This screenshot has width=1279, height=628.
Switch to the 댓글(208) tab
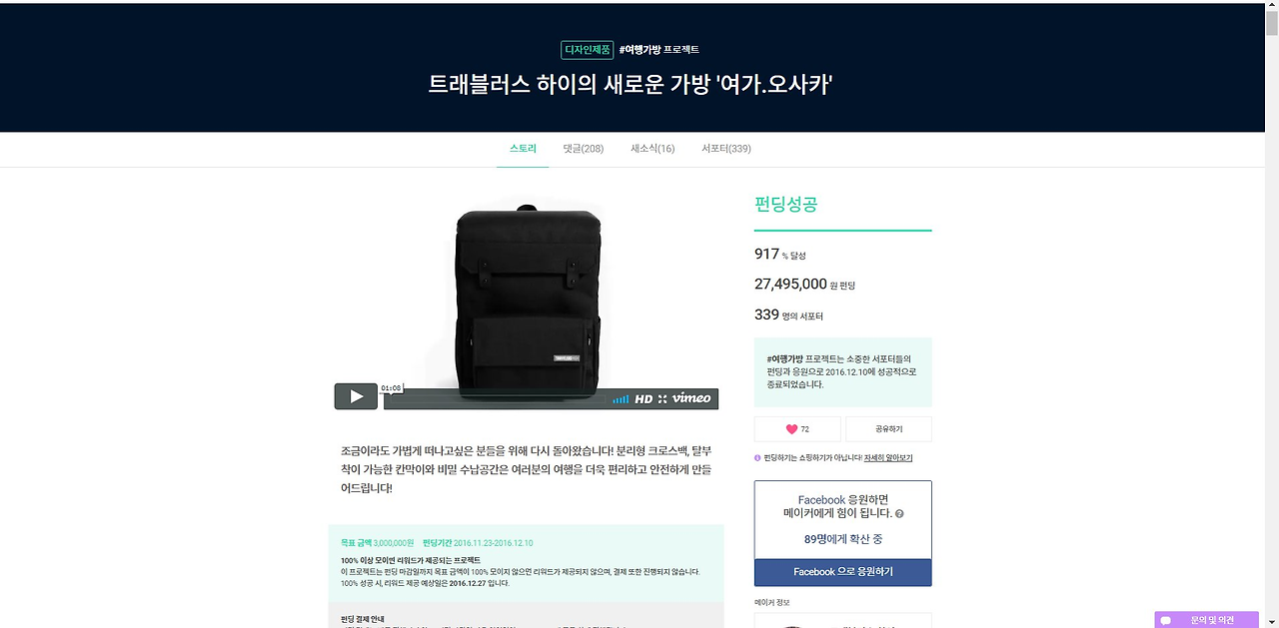tap(583, 149)
